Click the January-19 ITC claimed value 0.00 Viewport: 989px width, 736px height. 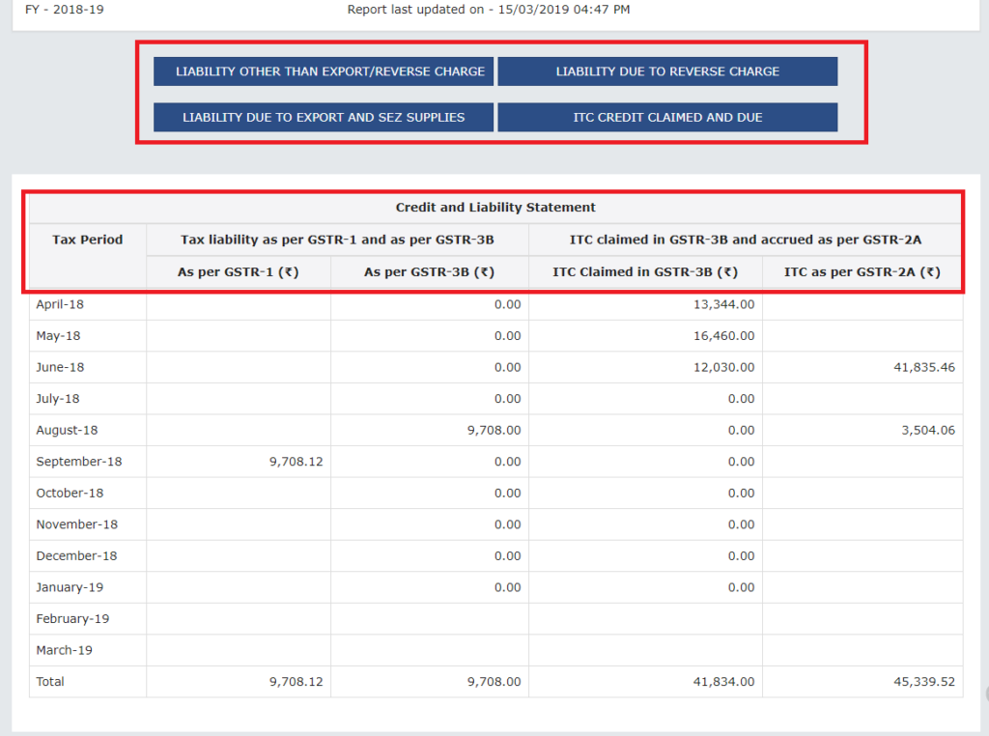741,588
